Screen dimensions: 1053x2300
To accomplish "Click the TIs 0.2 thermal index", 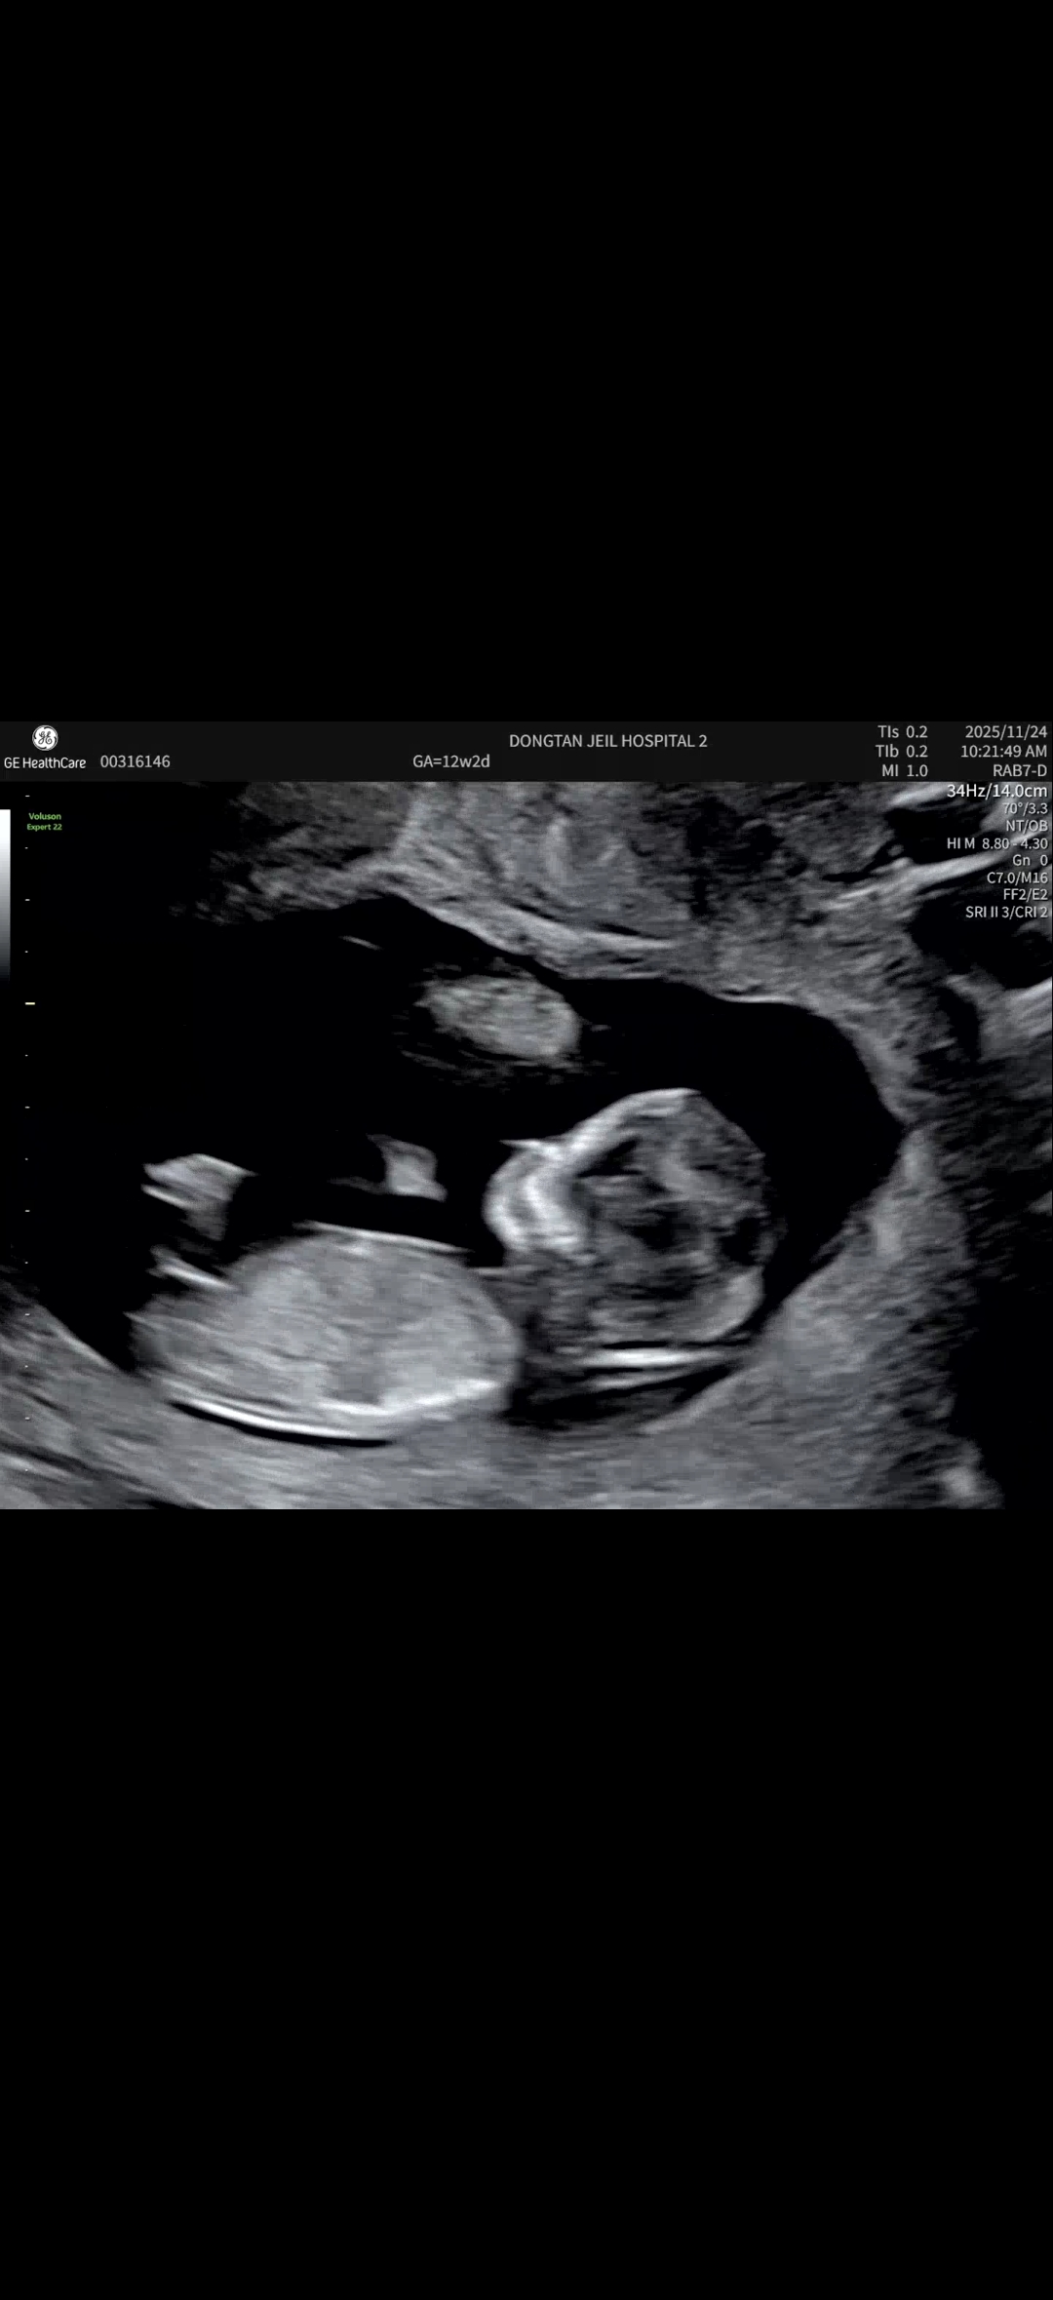I will coord(902,731).
